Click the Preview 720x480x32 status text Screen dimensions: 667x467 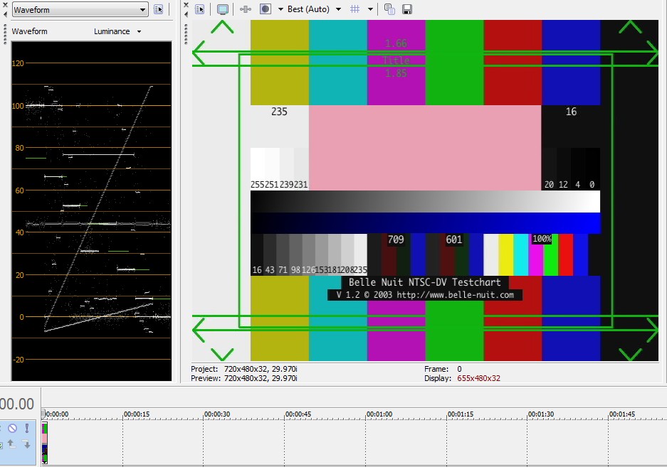[244, 378]
